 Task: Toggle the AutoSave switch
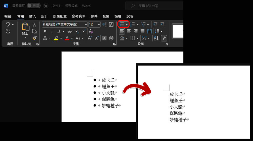[x=33, y=6]
